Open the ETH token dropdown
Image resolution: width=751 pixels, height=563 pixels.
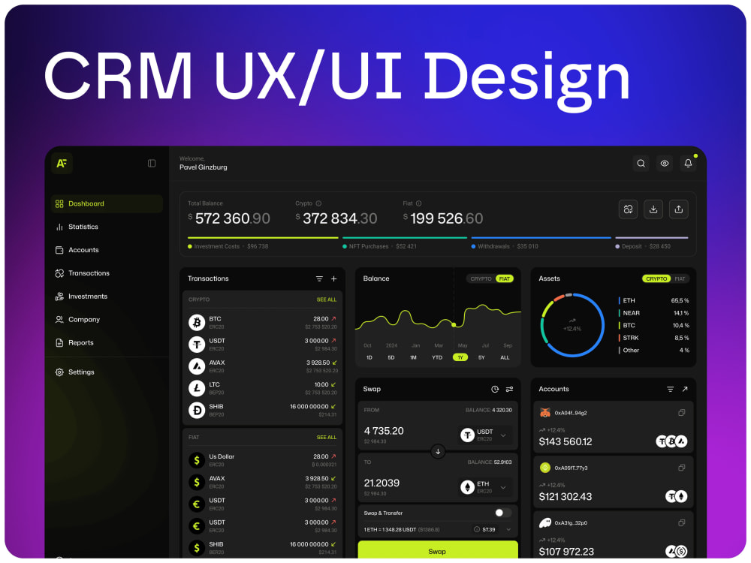[484, 487]
